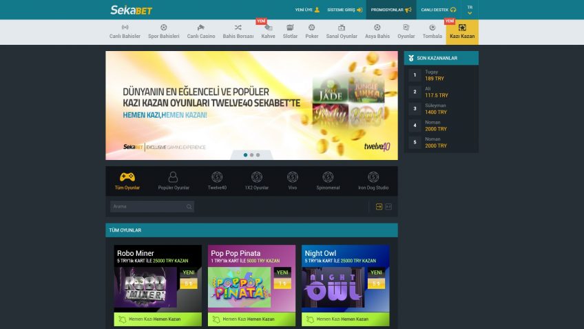Select Popüler Oyunlar category

[174, 181]
